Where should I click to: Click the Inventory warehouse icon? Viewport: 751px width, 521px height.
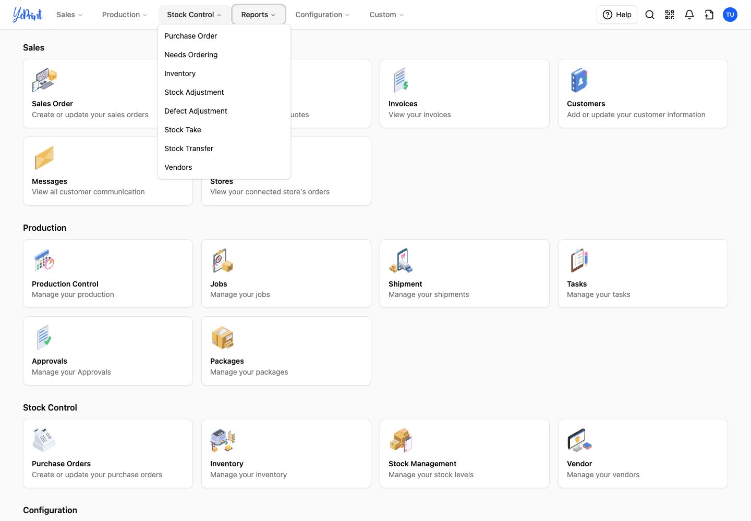point(223,440)
